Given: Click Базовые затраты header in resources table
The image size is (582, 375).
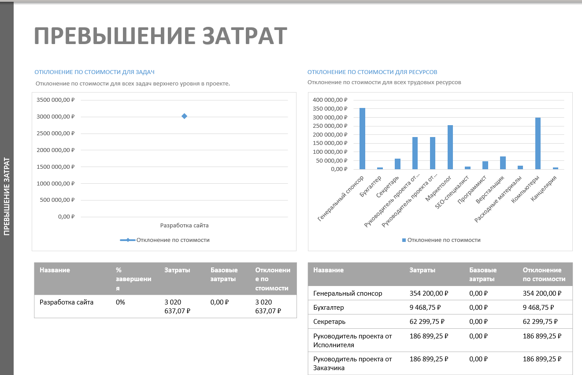Looking at the screenshot, I should pyautogui.click(x=483, y=275).
